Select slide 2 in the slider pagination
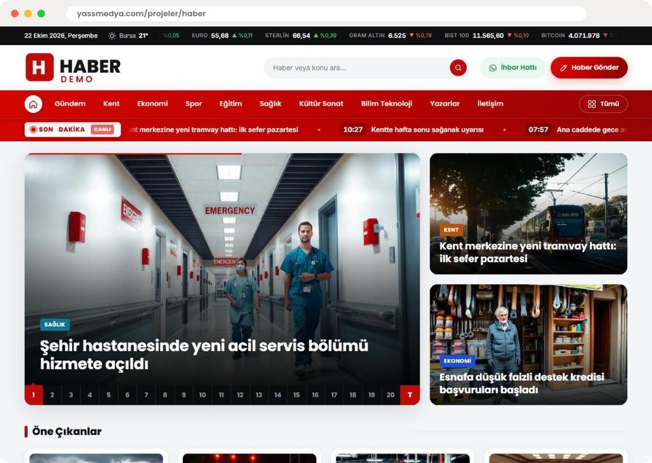652x463 pixels. point(52,395)
